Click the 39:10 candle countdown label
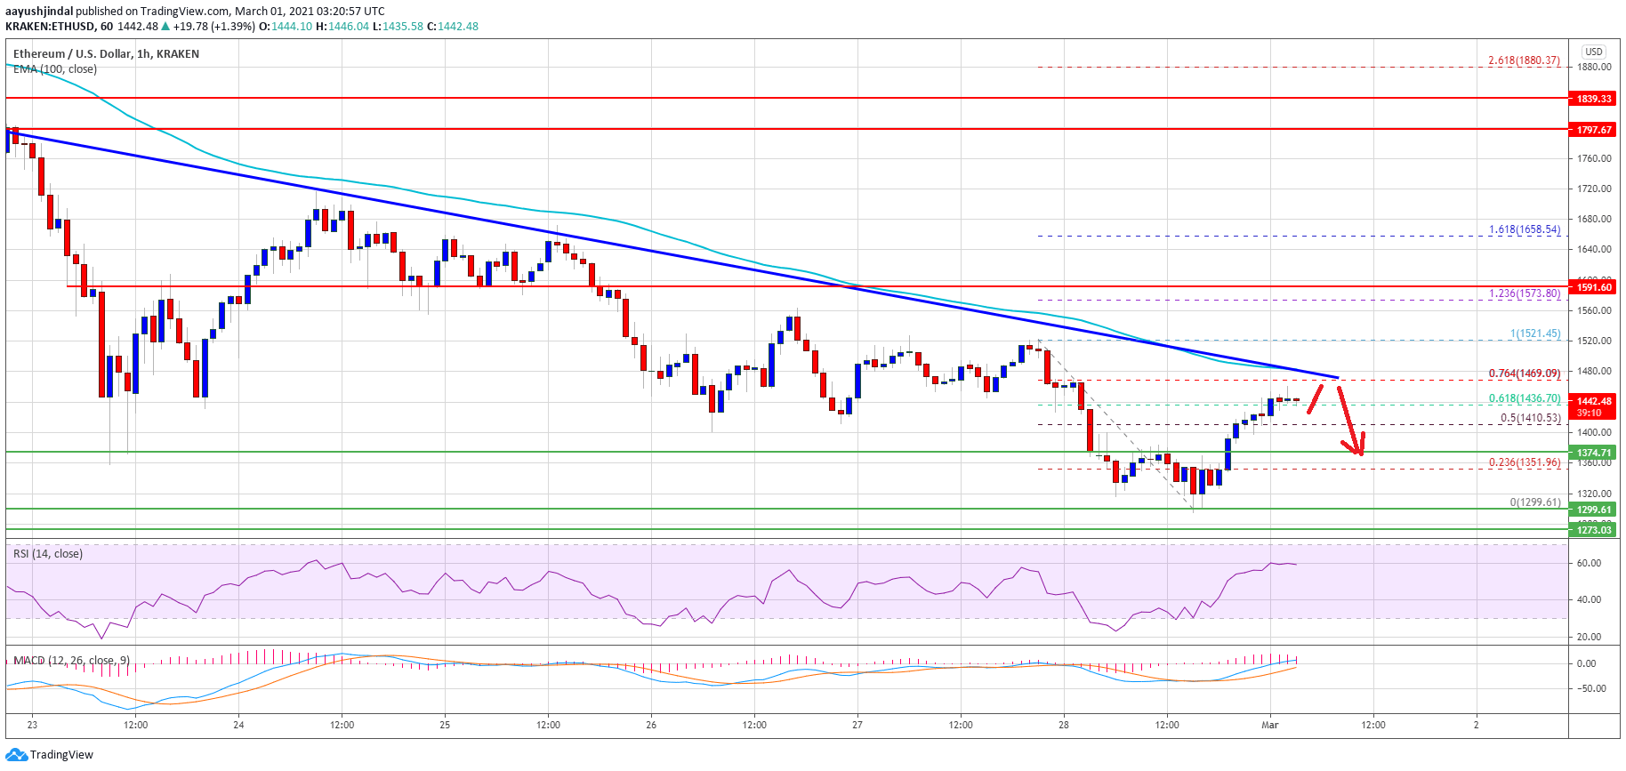 (1589, 413)
